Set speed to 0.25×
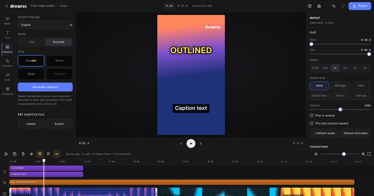 [x=315, y=68]
